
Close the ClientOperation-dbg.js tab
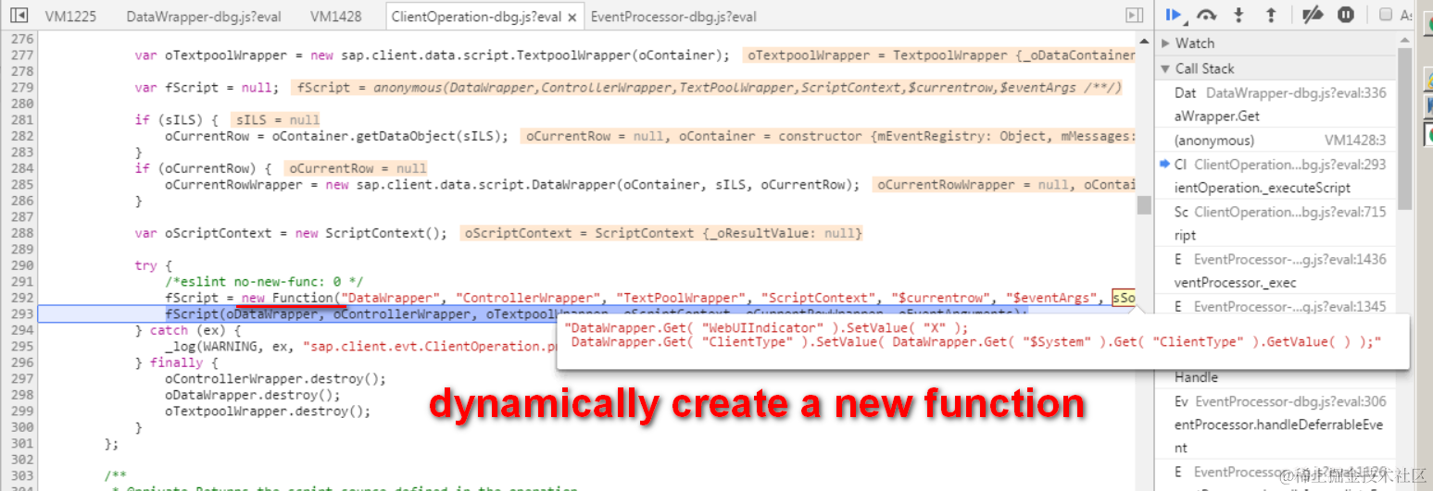click(x=572, y=17)
